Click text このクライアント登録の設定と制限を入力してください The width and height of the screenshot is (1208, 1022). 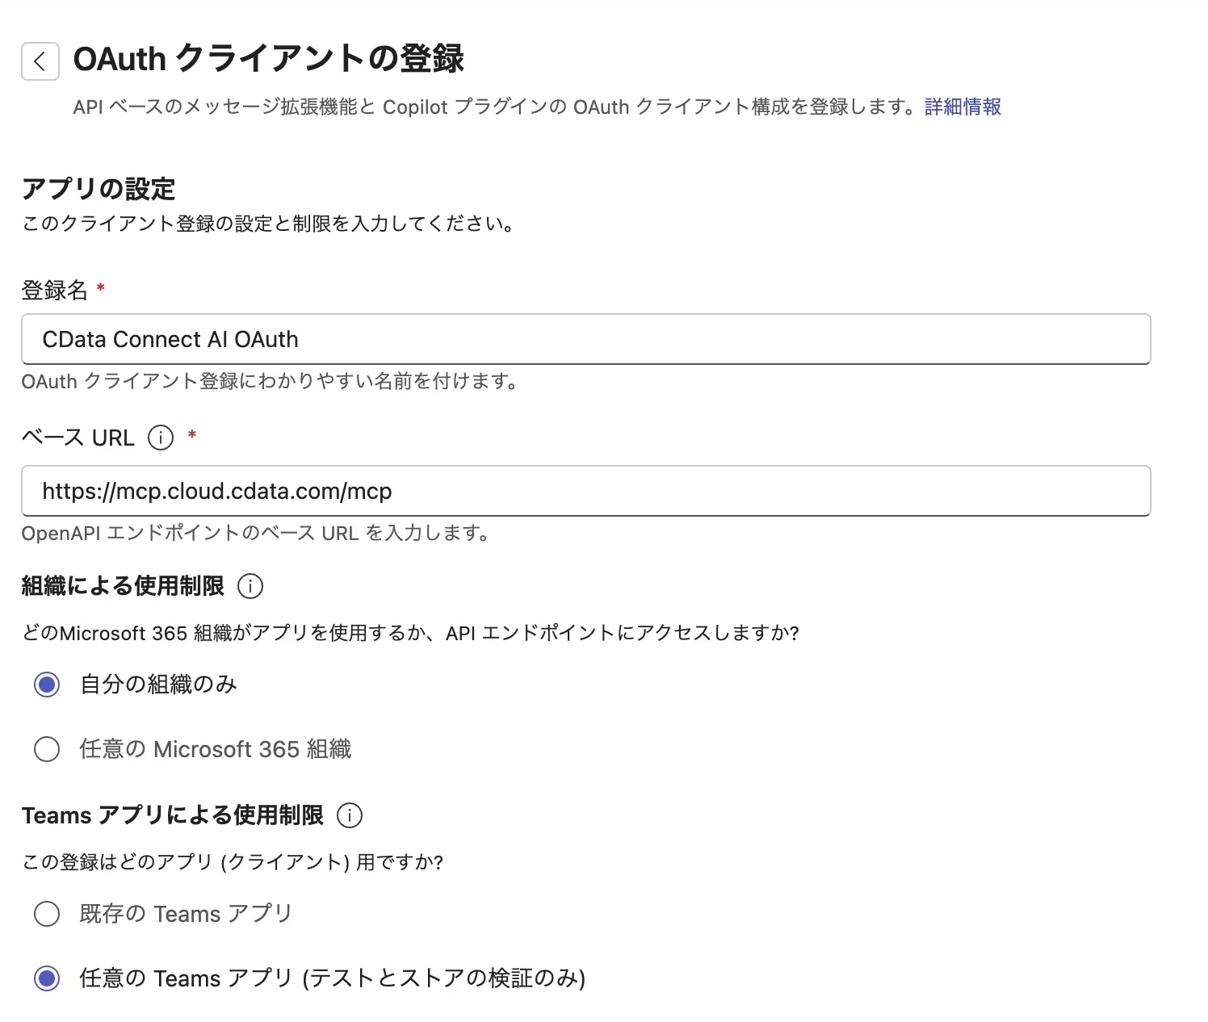click(268, 224)
